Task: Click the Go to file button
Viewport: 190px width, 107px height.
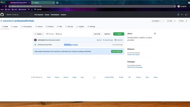Action: click(x=97, y=34)
